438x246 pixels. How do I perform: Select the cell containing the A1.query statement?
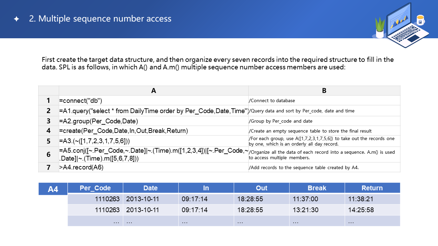153,111
